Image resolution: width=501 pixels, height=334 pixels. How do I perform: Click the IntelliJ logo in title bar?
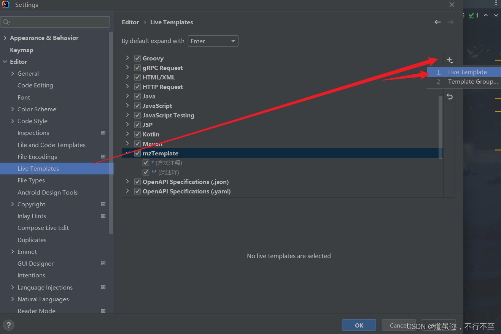point(6,5)
